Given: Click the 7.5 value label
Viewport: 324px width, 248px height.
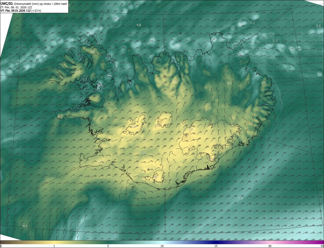Looking at the screenshot, I should (241, 198).
